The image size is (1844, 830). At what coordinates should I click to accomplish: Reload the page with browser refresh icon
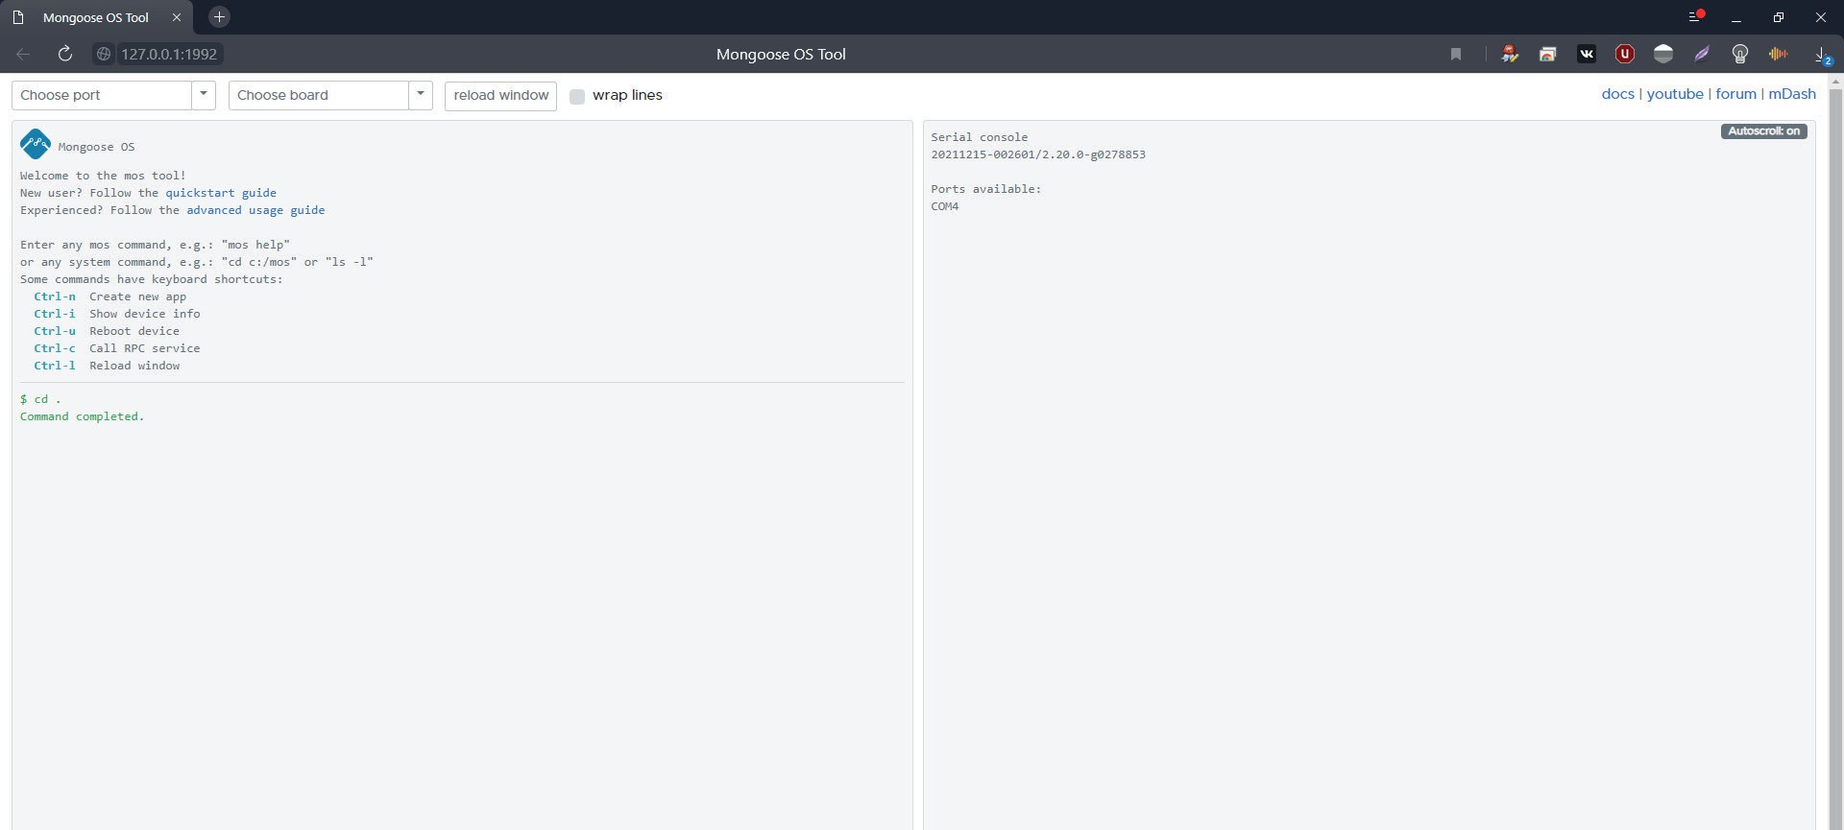click(x=64, y=54)
